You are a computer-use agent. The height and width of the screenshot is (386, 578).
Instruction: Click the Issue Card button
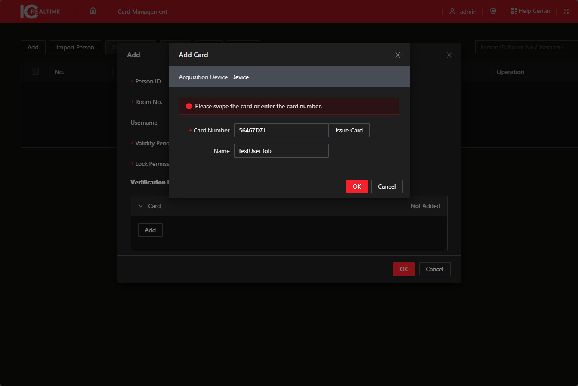[349, 130]
